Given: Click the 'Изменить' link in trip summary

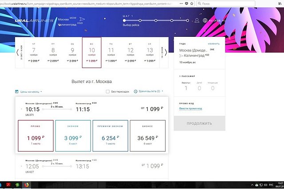Looking at the screenshot, I should [213, 44].
